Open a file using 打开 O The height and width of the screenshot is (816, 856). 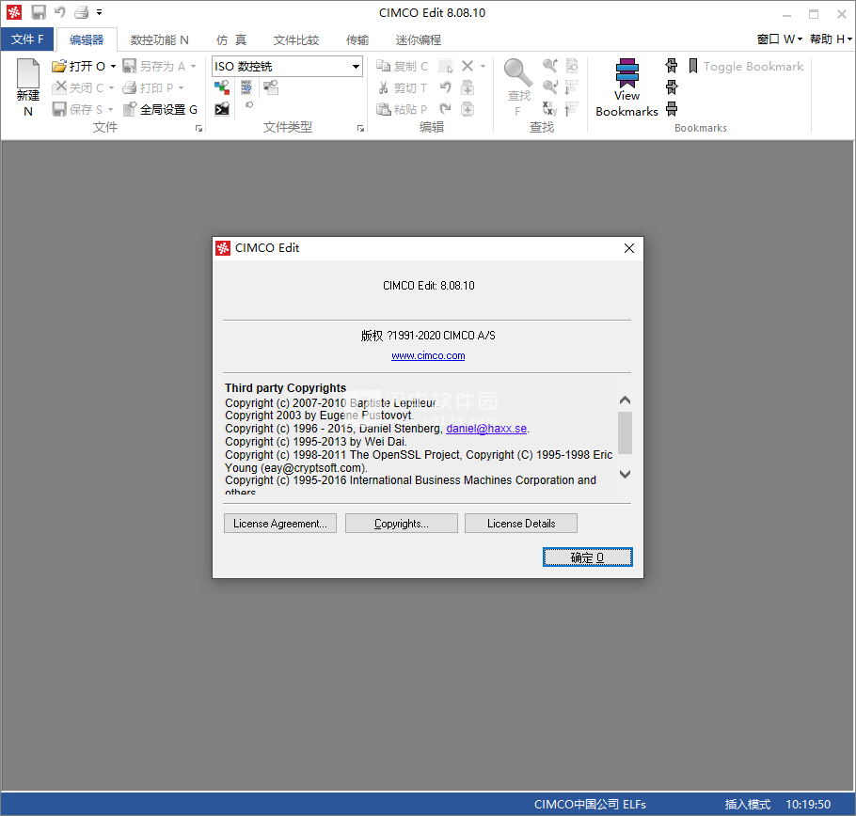click(79, 66)
